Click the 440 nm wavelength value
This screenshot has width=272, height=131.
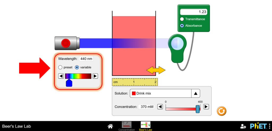click(86, 59)
